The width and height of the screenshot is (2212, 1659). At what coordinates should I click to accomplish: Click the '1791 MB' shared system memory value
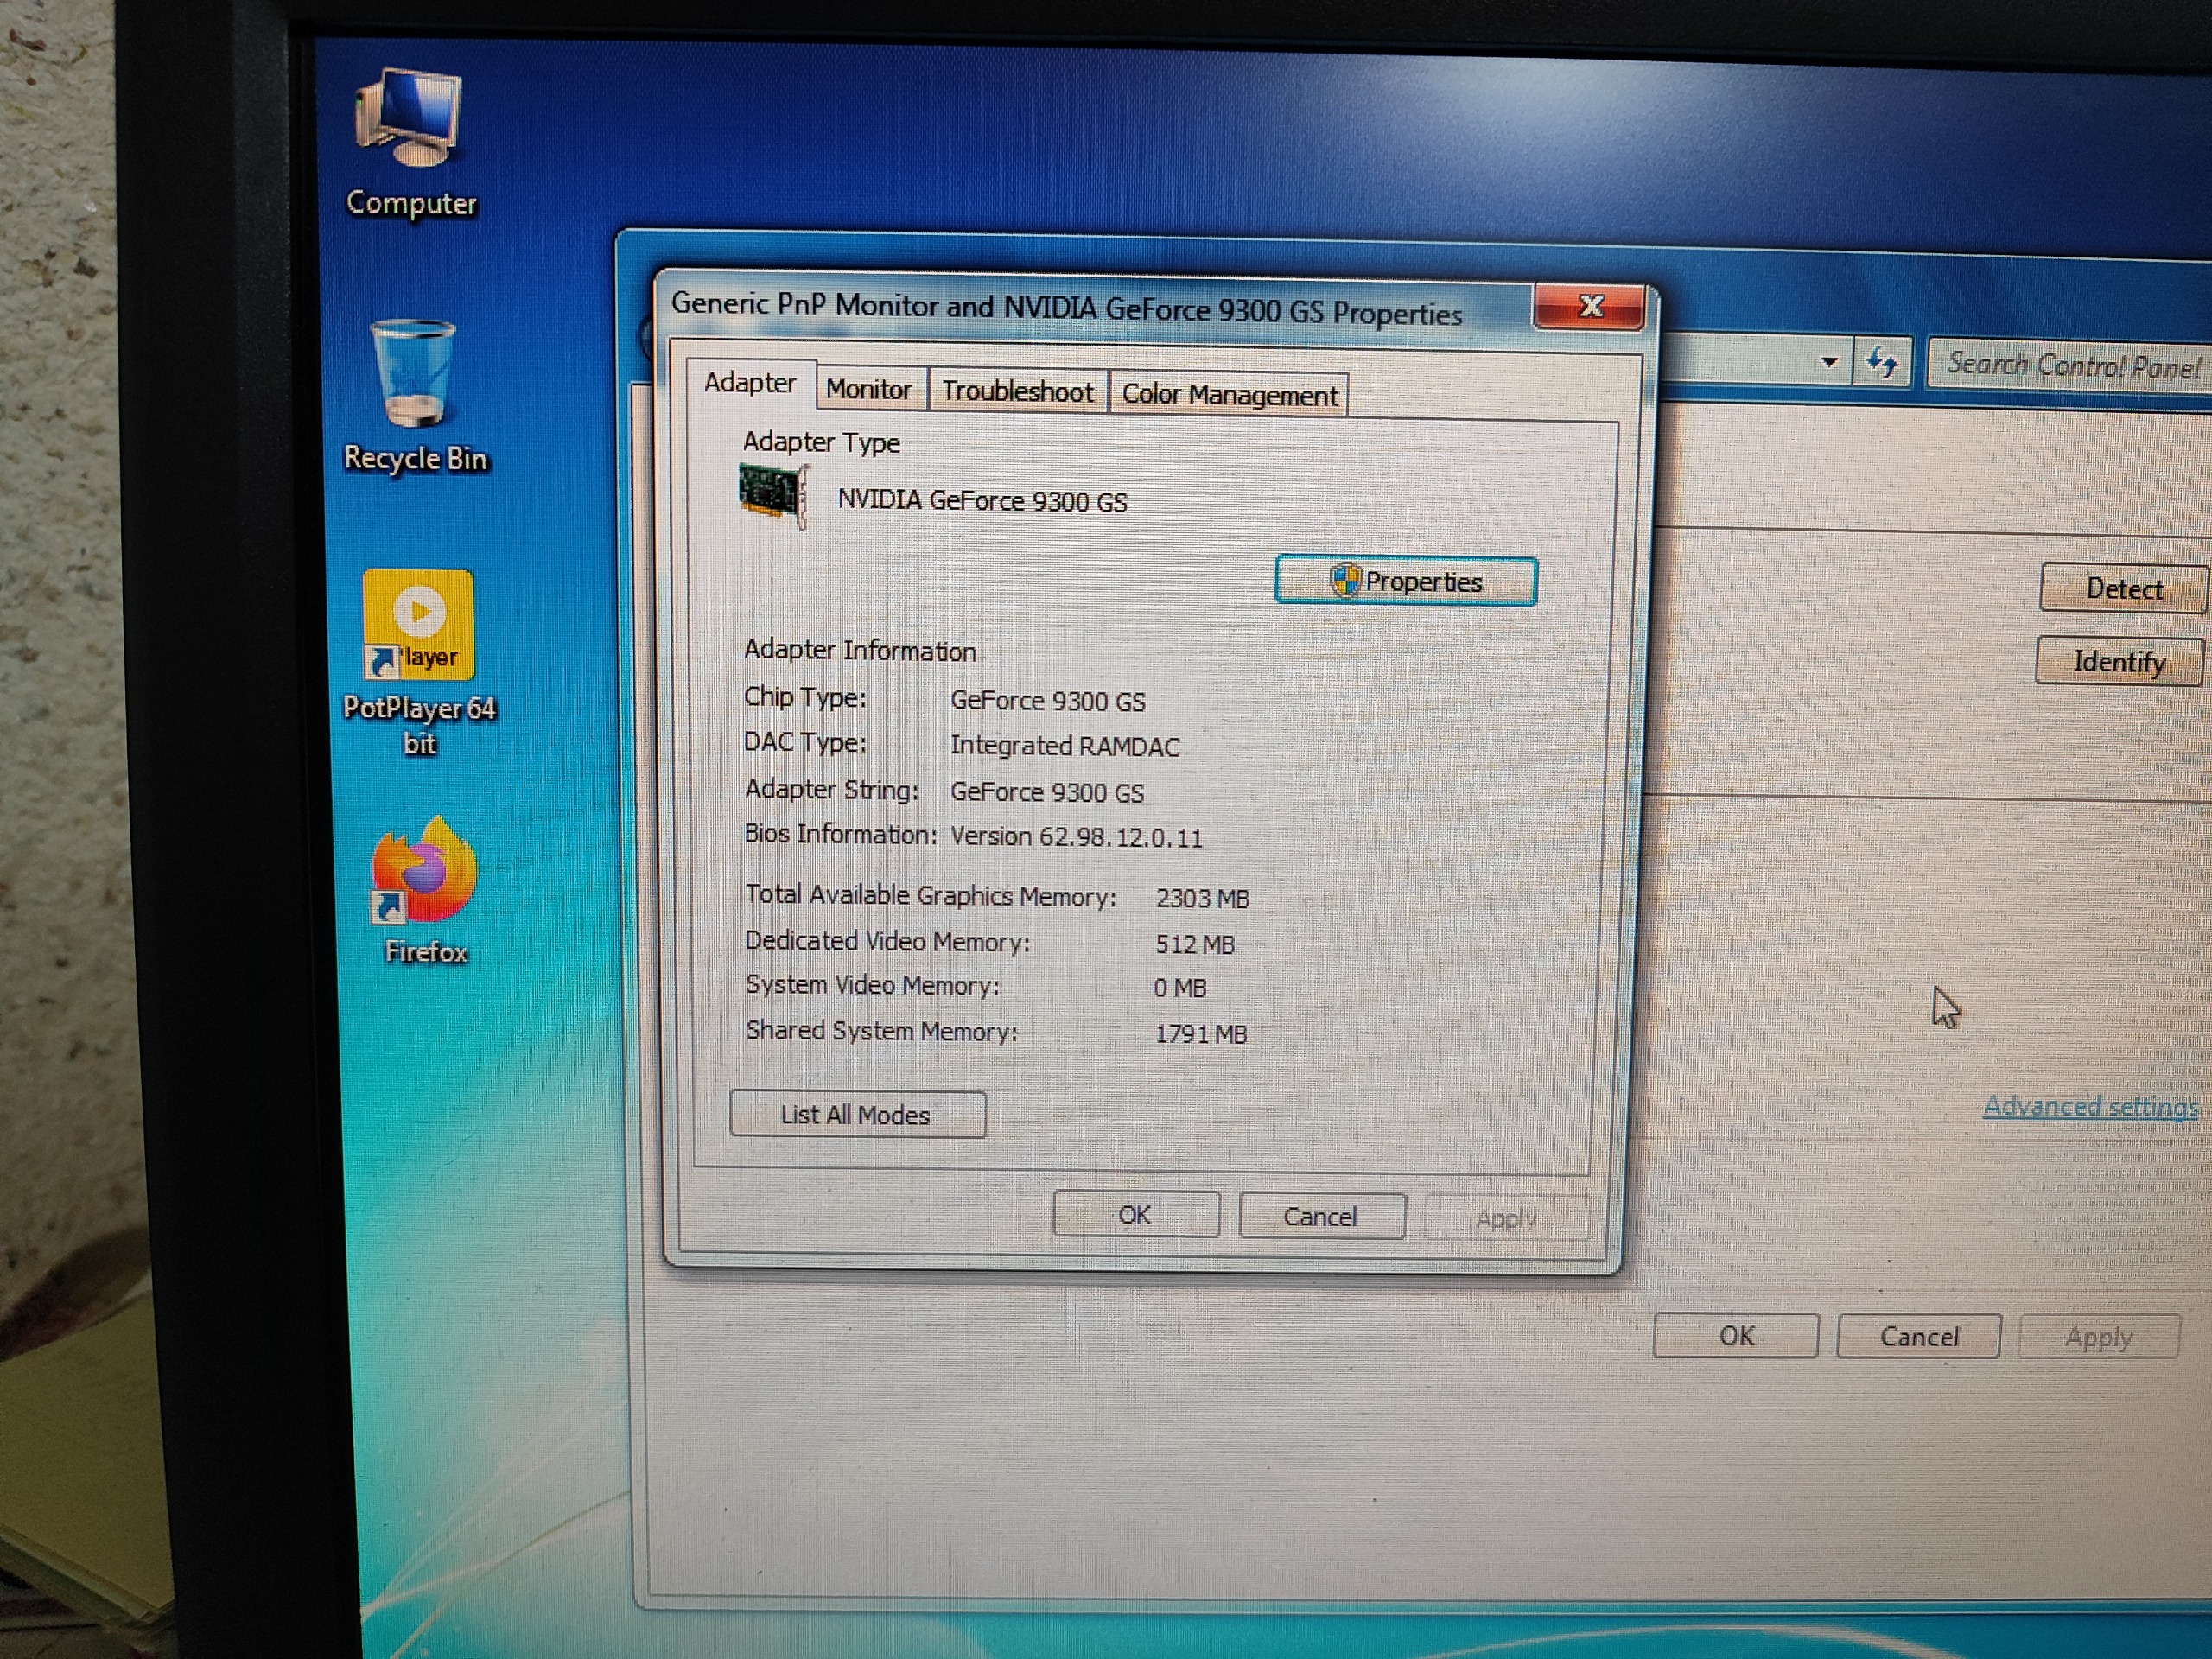pos(1201,1034)
